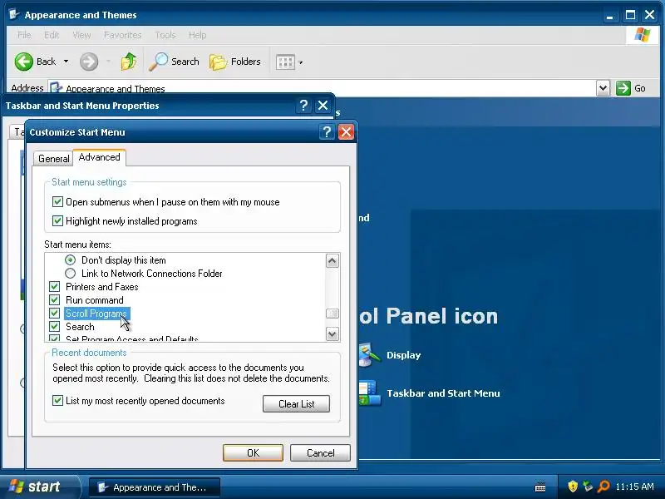Image resolution: width=665 pixels, height=499 pixels.
Task: Toggle Open submenus on mouse pause checkbox
Action: (57, 201)
